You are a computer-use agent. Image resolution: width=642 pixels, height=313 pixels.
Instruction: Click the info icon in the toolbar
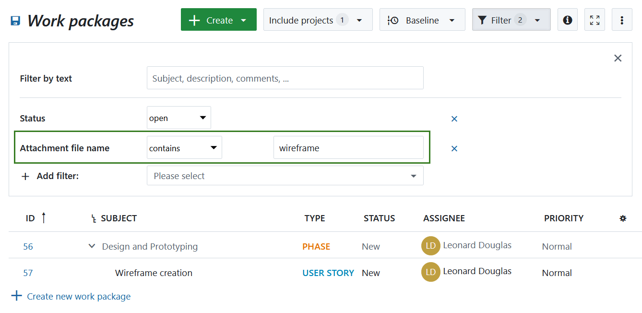tap(567, 20)
